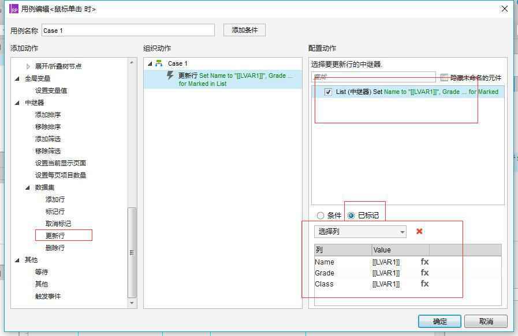Viewport: 518px width, 336px height.
Task: Select the 其他 child action under 其他
Action: pos(42,284)
